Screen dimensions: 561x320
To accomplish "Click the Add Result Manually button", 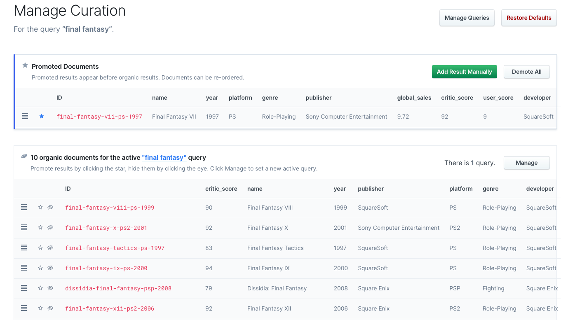I will 464,71.
